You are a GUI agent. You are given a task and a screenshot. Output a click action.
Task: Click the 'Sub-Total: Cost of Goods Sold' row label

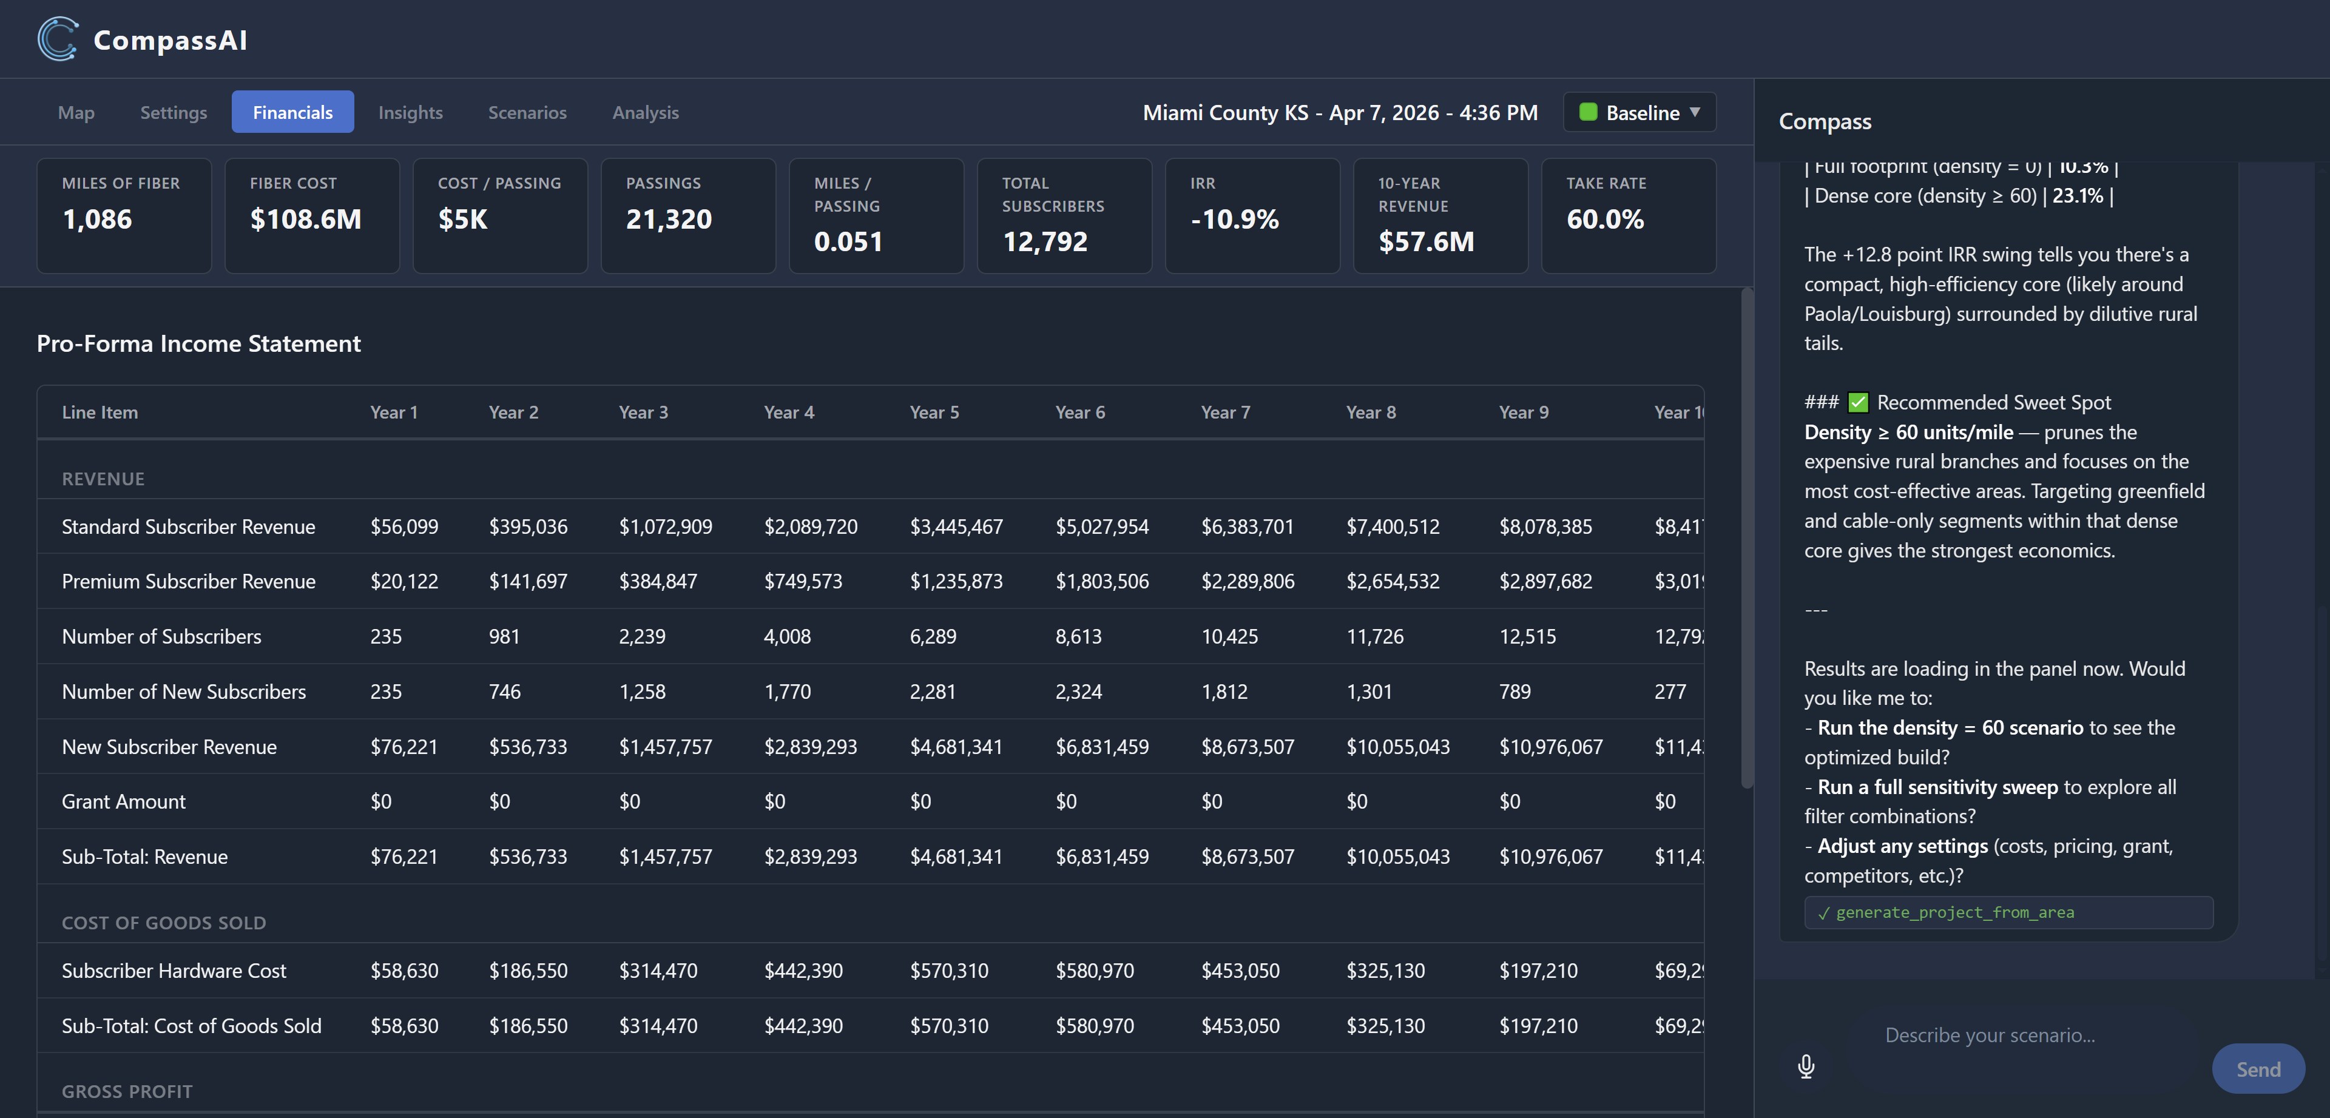[x=191, y=1026]
